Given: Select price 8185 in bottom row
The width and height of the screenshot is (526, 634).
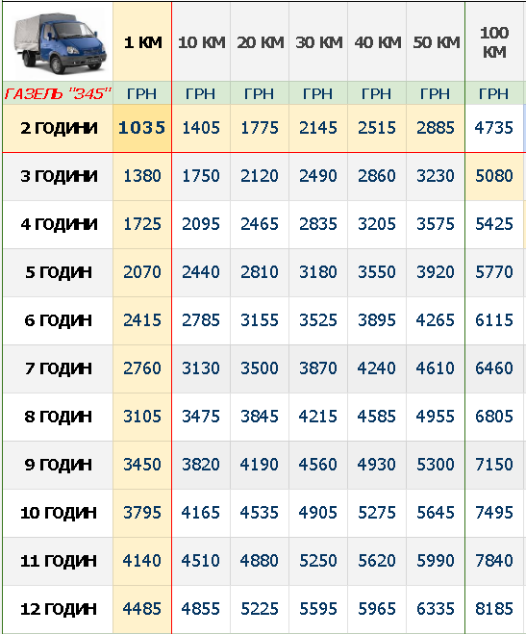Looking at the screenshot, I should click(493, 609).
